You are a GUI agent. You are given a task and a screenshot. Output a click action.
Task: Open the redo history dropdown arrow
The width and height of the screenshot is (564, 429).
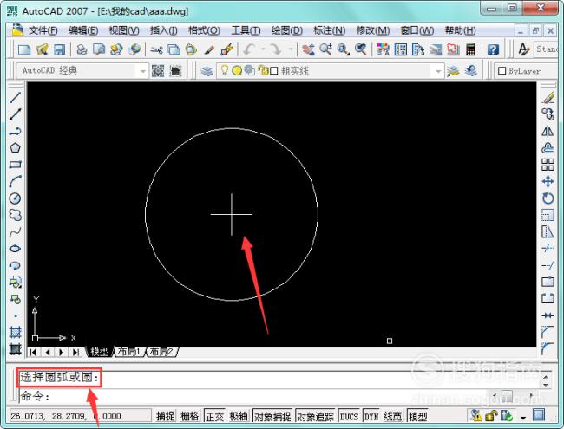tap(290, 49)
